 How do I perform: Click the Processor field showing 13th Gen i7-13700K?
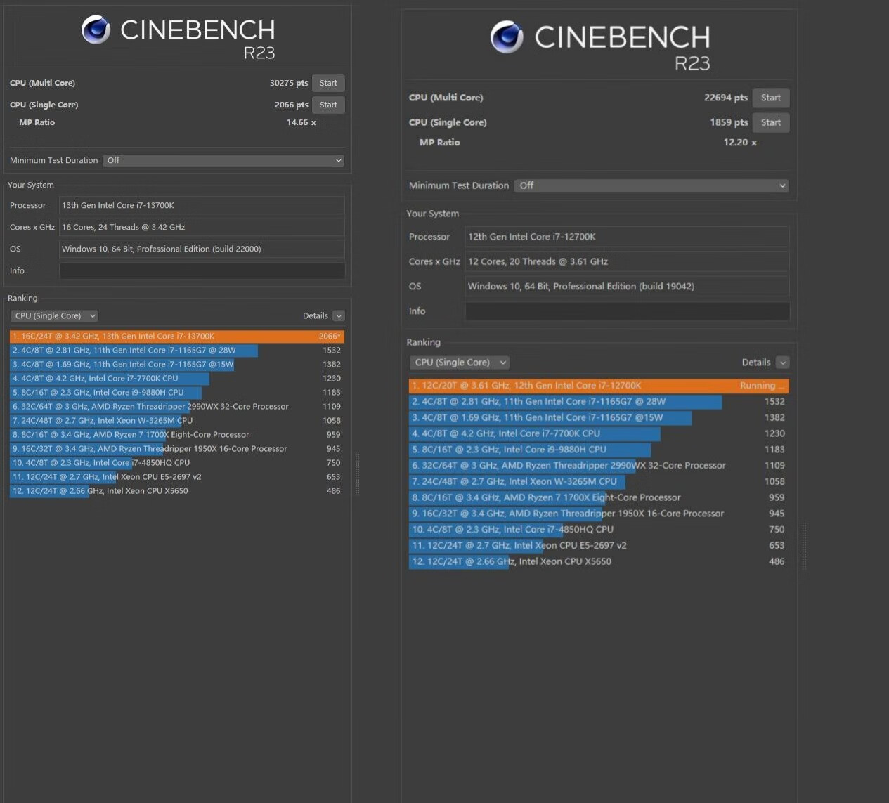click(x=202, y=205)
